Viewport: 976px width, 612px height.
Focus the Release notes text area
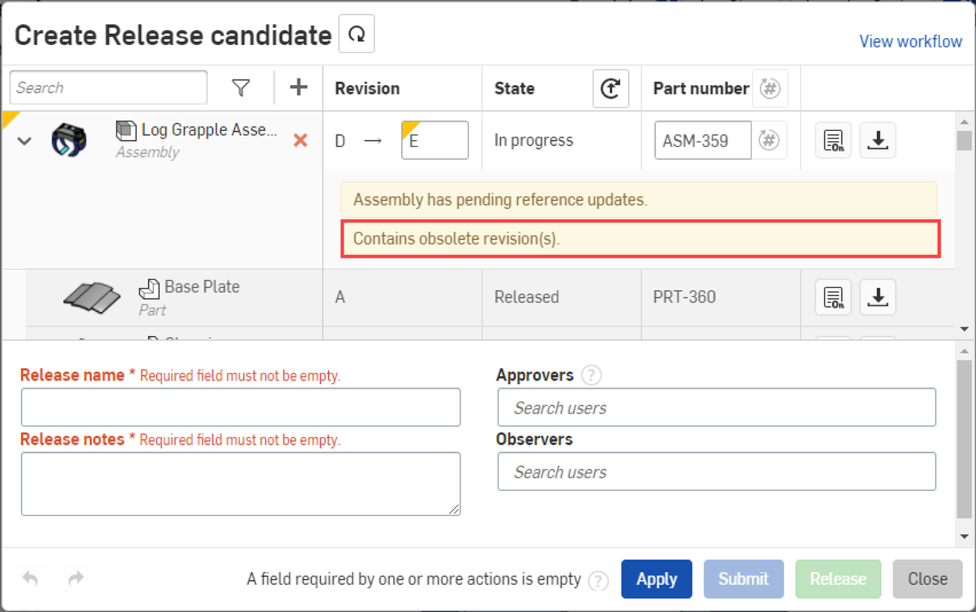click(240, 483)
